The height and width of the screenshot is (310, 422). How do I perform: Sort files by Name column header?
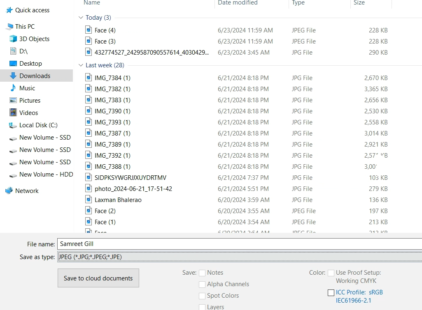[x=92, y=3]
